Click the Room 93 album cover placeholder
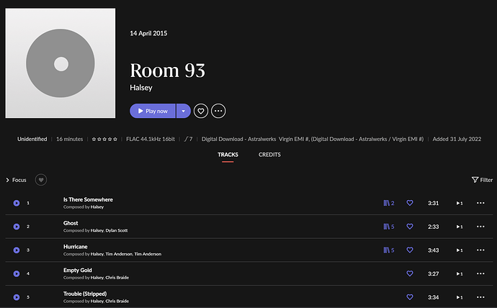The height and width of the screenshot is (308, 497). click(x=61, y=63)
